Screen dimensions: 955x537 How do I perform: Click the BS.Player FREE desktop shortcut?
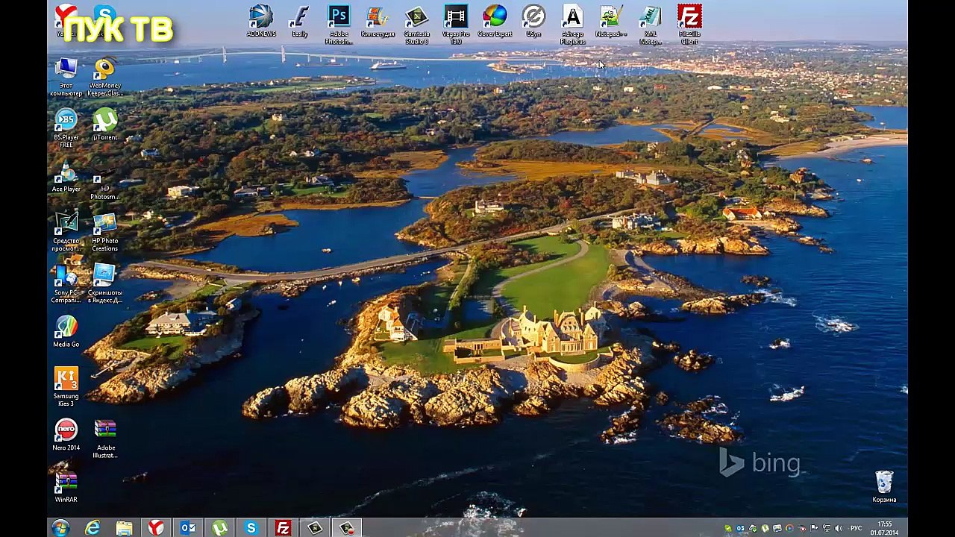(66, 121)
